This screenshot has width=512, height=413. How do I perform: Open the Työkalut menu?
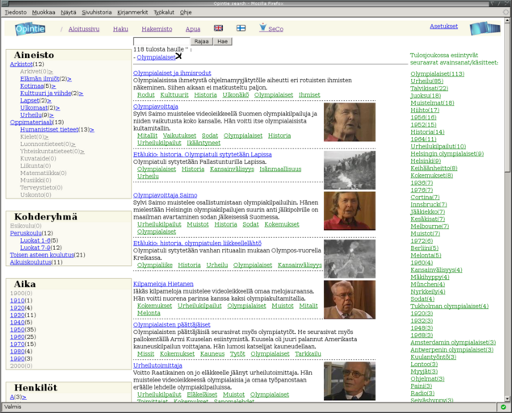164,12
